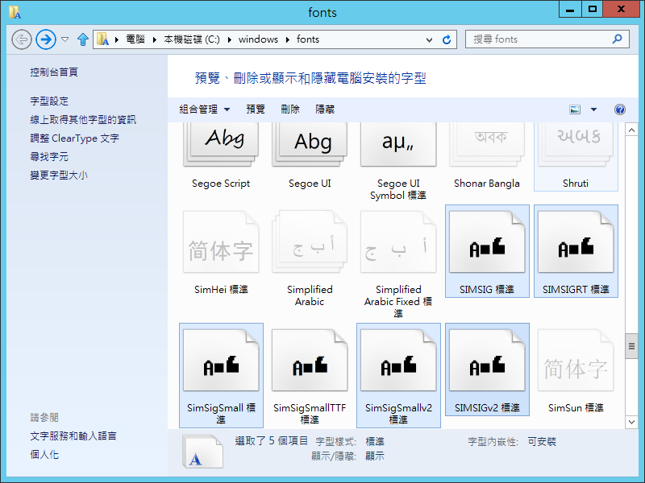Screen dimensions: 645x483
Task: Click the Back navigation arrow
Action: [22, 39]
